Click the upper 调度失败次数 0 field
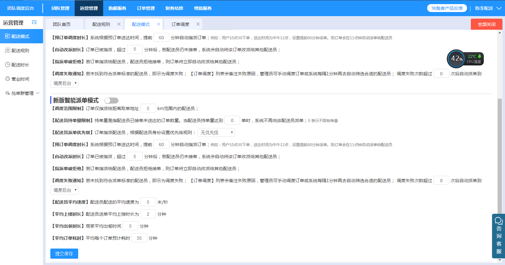This screenshot has width=505, height=265. 441,74
